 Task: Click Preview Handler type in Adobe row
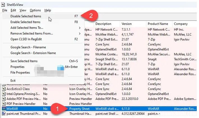81,99
